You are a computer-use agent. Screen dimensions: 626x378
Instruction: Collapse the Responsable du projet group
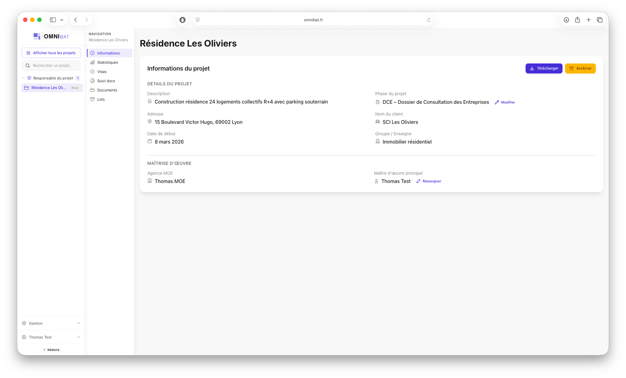pyautogui.click(x=23, y=78)
